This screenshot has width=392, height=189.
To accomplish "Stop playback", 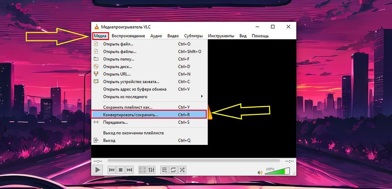I will pos(120,170).
